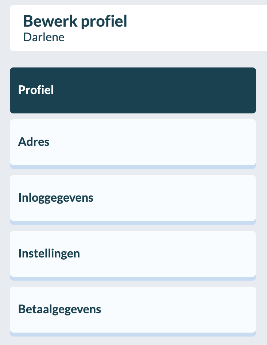267x345 pixels.
Task: Go to the Instellingen tab
Action: [133, 254]
